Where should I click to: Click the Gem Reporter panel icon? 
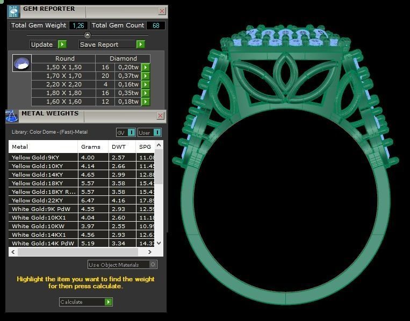13,12
